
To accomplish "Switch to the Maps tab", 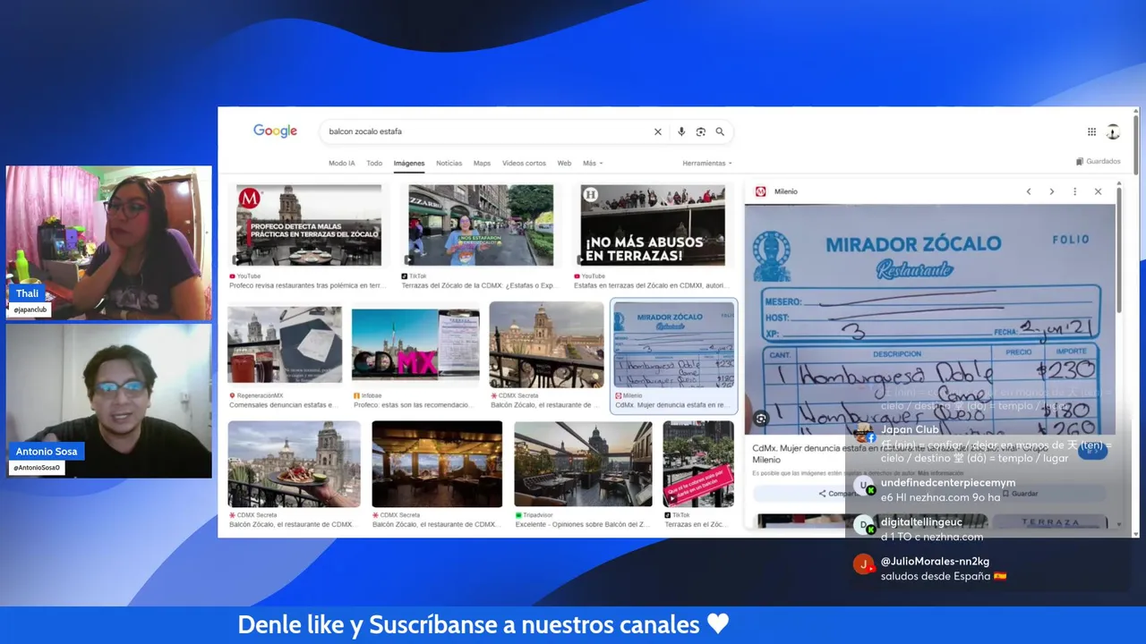I will click(482, 163).
